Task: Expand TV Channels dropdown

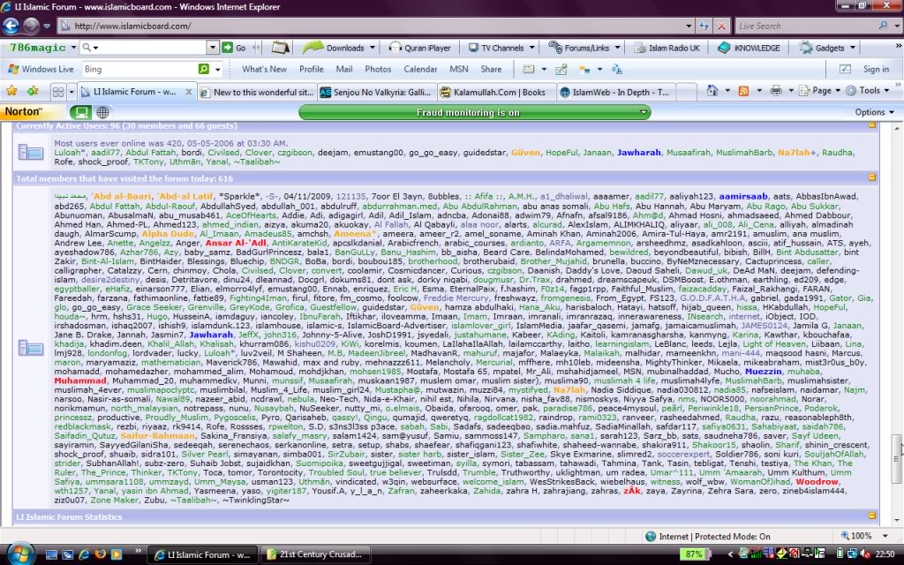Action: [x=531, y=48]
